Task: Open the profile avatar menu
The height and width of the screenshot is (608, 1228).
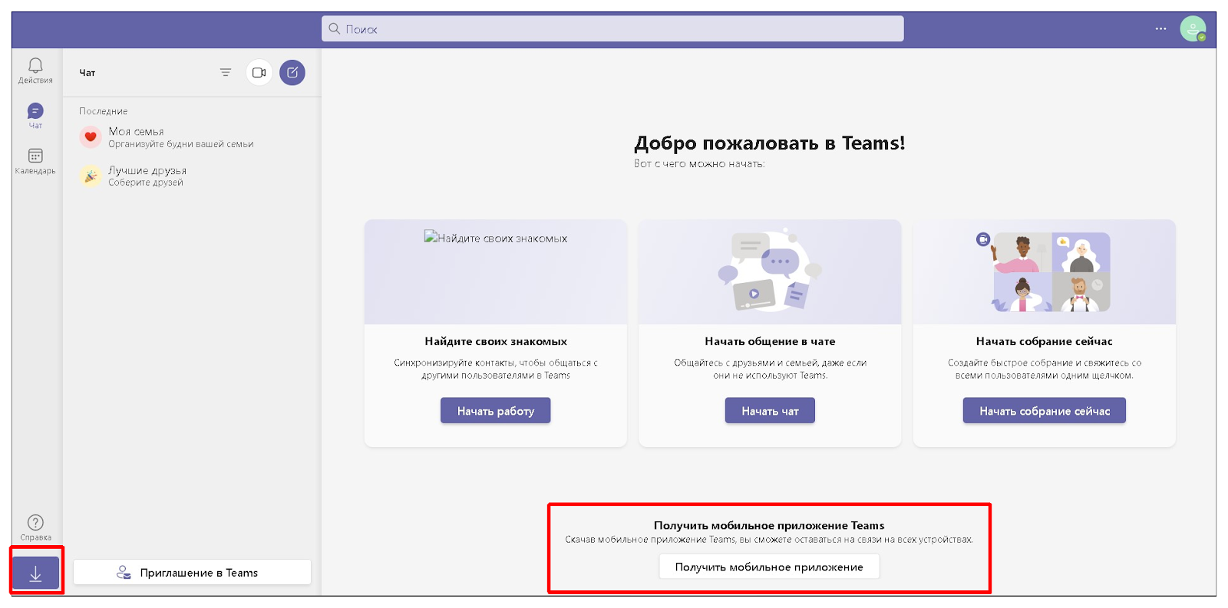Action: tap(1192, 29)
